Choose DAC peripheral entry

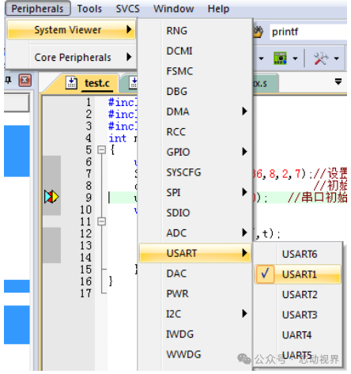coord(195,274)
